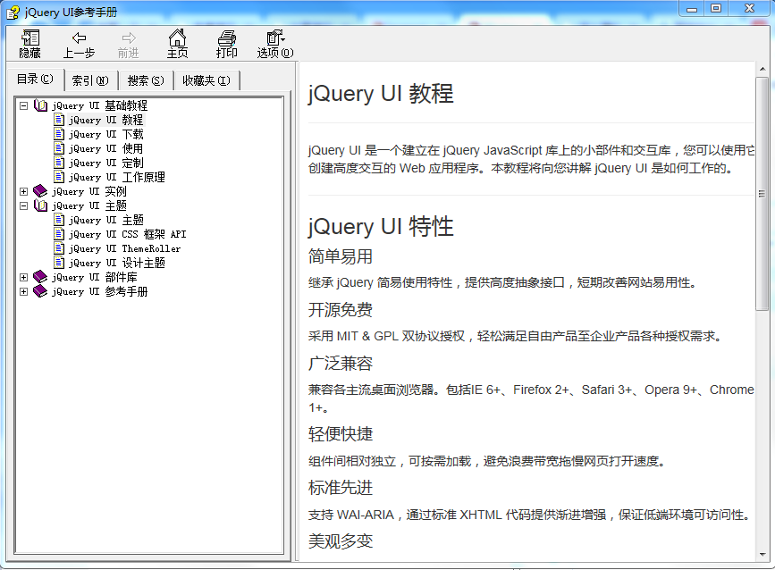Click the 隐藏 (Hide) toolbar icon
This screenshot has width=775, height=570.
[x=30, y=38]
